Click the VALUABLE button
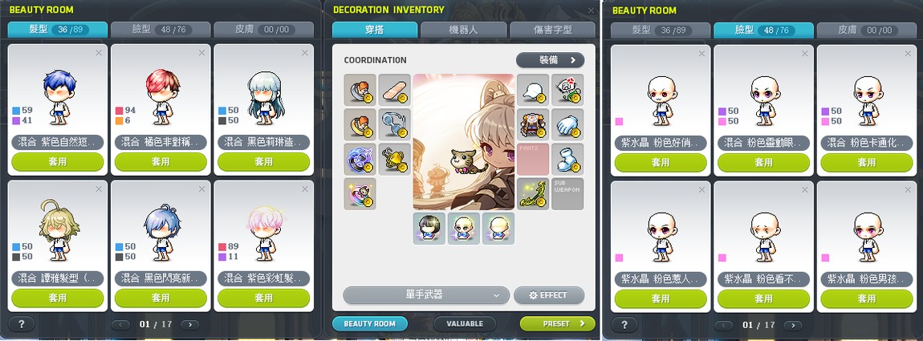This screenshot has width=923, height=341. pos(465,324)
